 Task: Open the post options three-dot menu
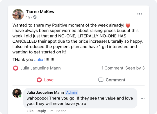click(140, 14)
